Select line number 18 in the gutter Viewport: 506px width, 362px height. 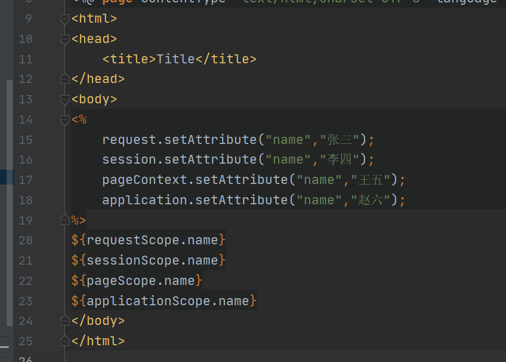26,200
